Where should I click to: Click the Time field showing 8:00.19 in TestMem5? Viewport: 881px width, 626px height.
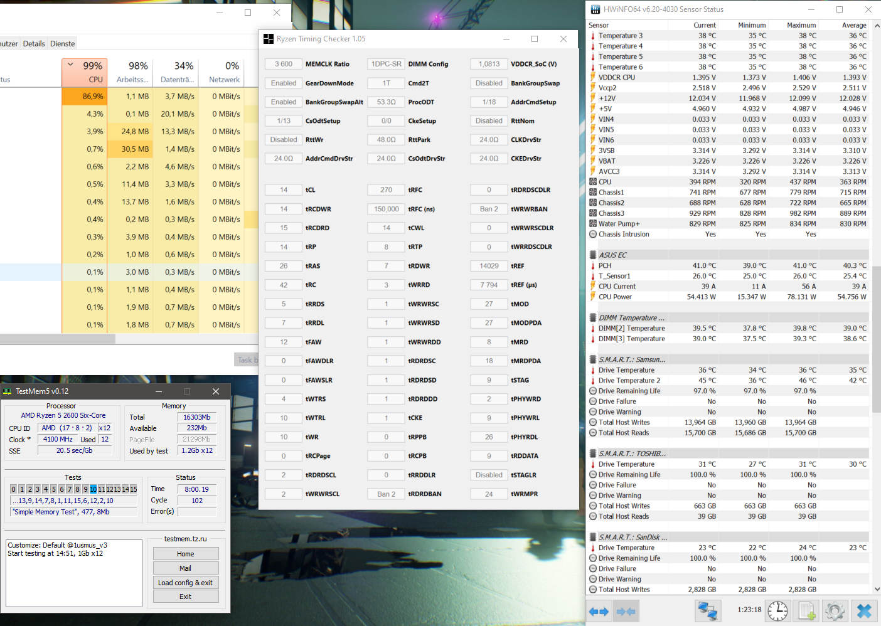(197, 489)
